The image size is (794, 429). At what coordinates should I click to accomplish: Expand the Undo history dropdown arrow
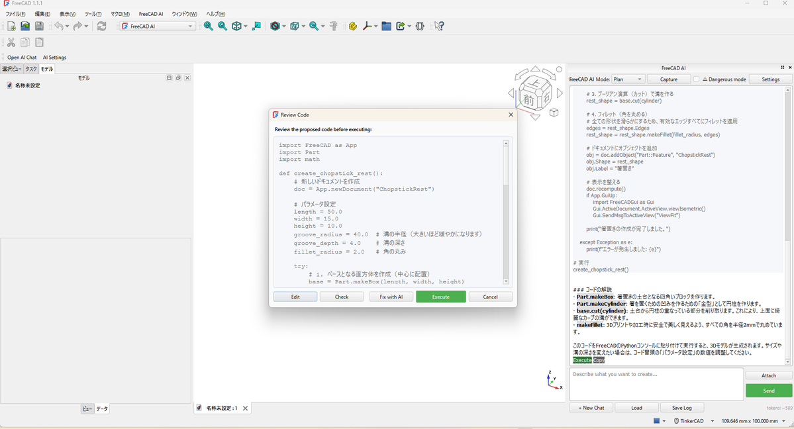pos(68,26)
